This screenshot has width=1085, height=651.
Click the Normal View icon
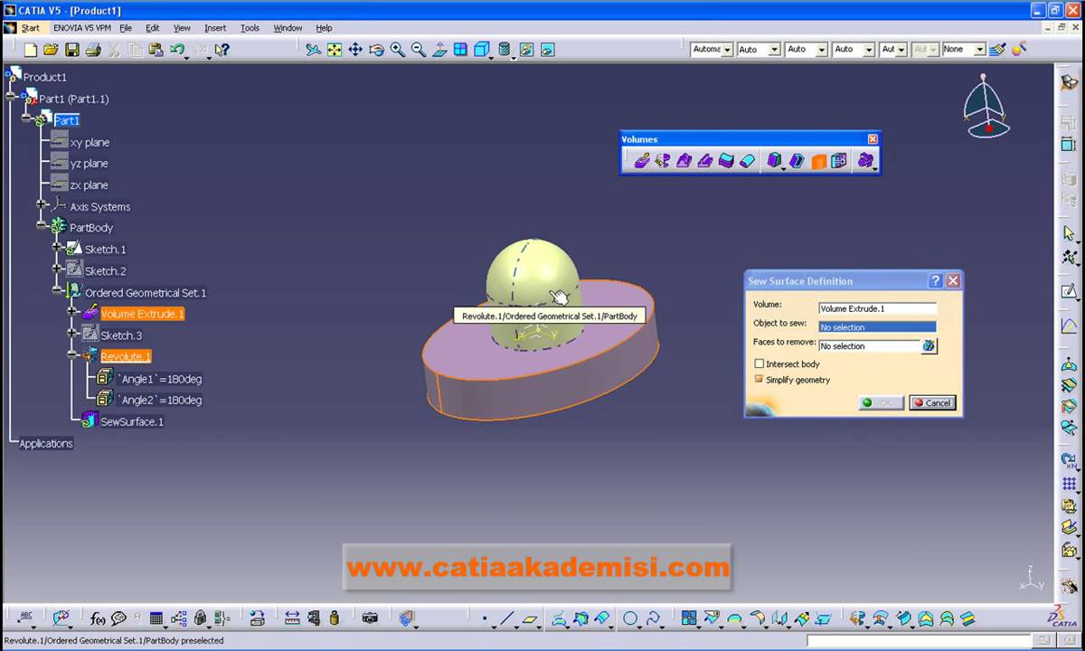pos(439,50)
